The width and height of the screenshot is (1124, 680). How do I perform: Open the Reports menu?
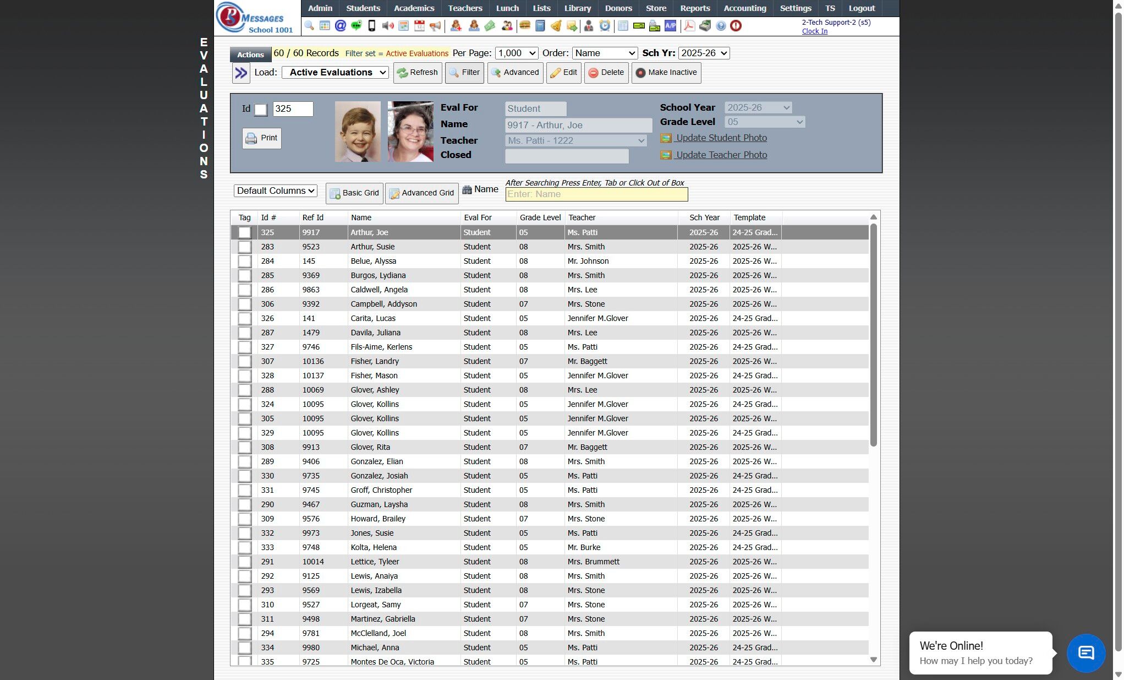pos(694,8)
